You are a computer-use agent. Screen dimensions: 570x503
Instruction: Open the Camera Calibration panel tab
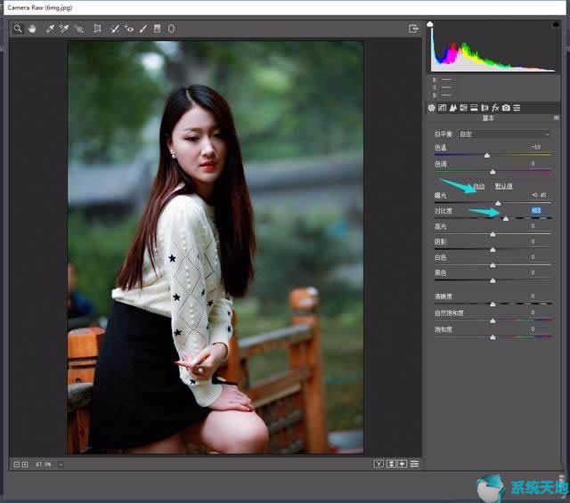pyautogui.click(x=506, y=108)
